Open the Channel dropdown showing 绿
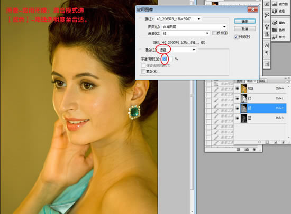Screen dimensions: 291x214 [186, 33]
